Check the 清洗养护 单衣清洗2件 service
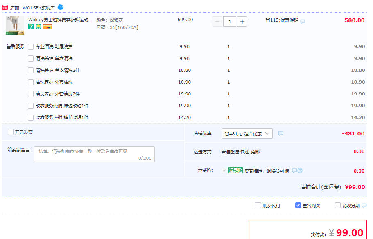373x239 pixels. (31, 70)
